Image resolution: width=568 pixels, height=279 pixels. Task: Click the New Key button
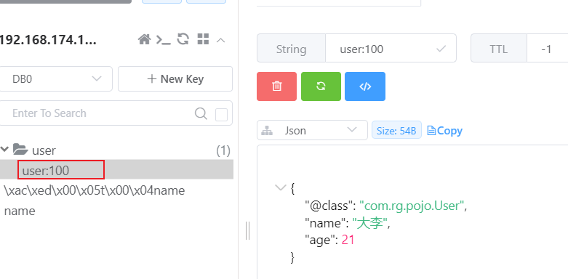point(175,79)
